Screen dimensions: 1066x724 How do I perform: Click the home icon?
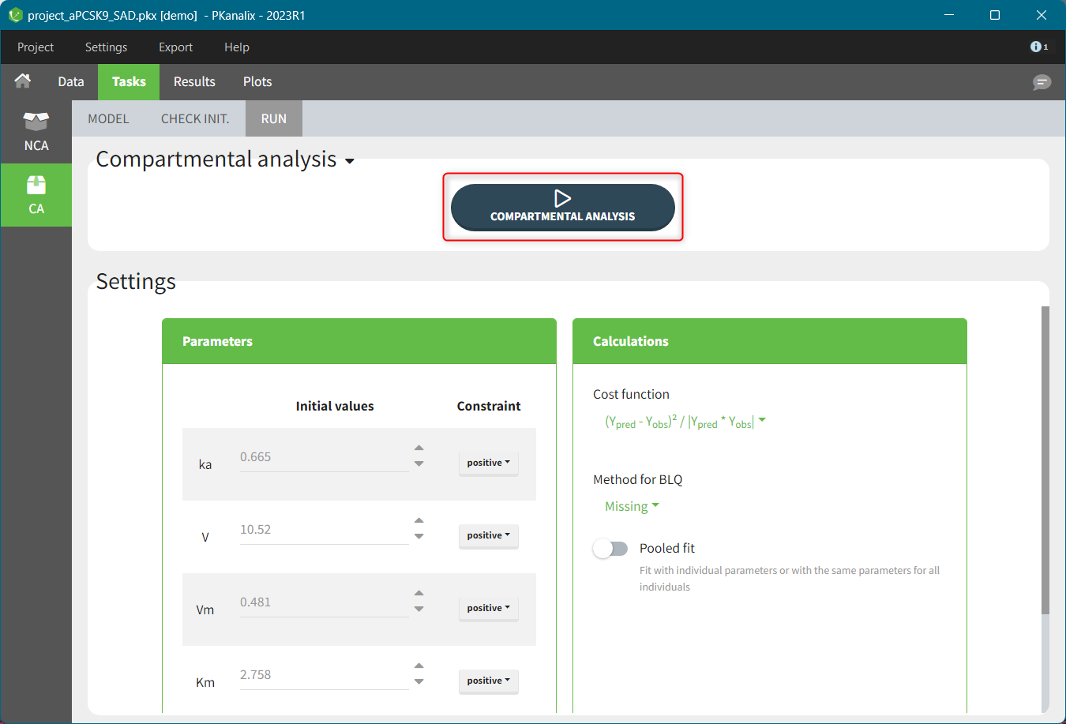pos(23,81)
